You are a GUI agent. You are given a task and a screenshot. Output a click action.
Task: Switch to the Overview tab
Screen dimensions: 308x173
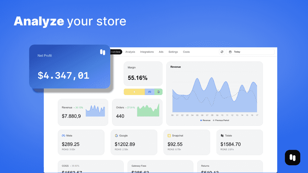point(115,52)
